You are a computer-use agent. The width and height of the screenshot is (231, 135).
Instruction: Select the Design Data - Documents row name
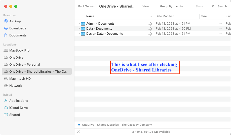tap(104, 34)
